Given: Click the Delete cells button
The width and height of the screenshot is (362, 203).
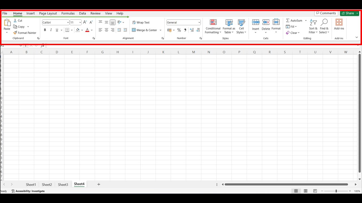Looking at the screenshot, I should [266, 27].
